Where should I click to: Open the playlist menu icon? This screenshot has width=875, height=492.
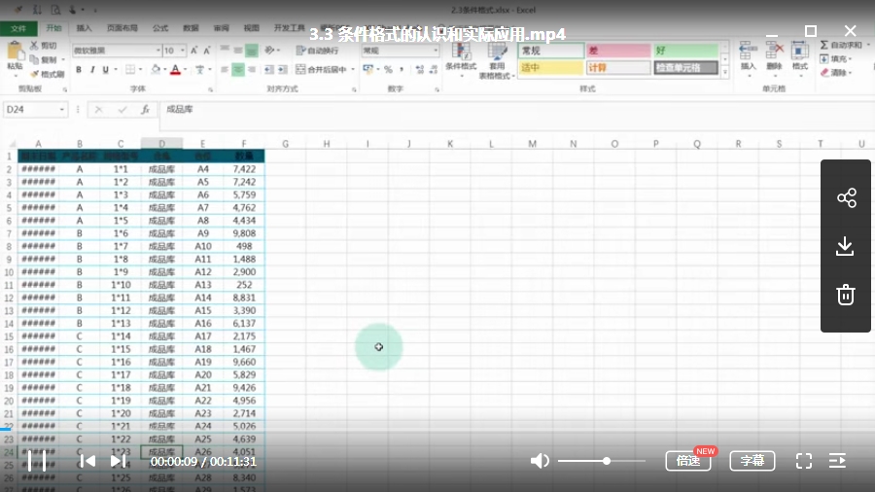838,461
